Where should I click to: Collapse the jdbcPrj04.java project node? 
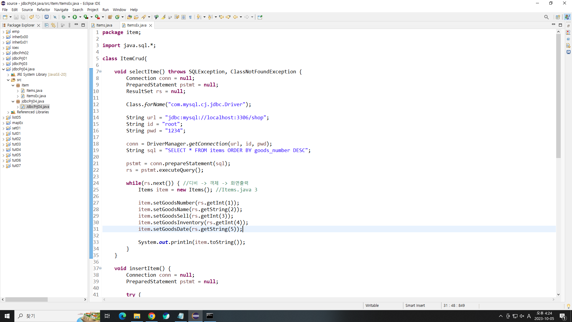pos(3,69)
